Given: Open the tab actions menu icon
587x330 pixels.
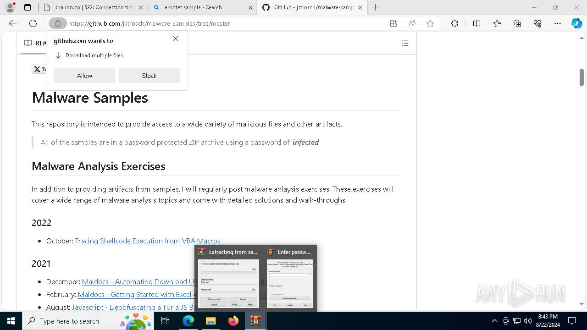Looking at the screenshot, I should [x=28, y=7].
